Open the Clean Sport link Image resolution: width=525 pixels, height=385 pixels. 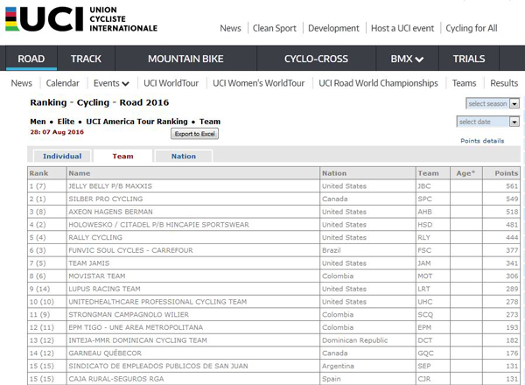pyautogui.click(x=274, y=28)
